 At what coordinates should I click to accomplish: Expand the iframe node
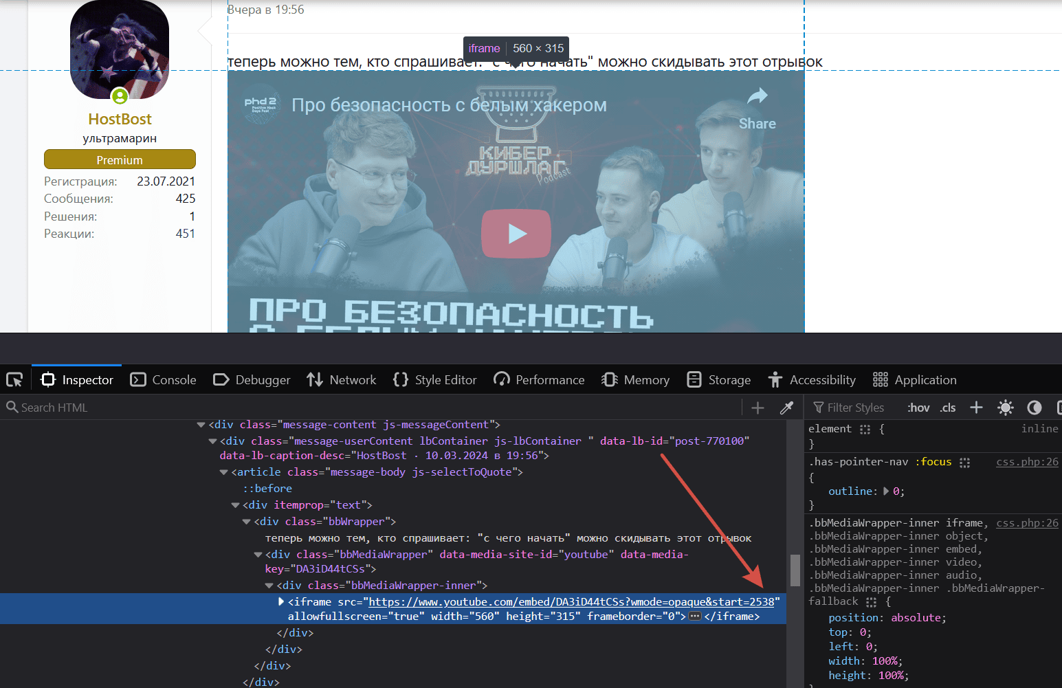point(280,602)
